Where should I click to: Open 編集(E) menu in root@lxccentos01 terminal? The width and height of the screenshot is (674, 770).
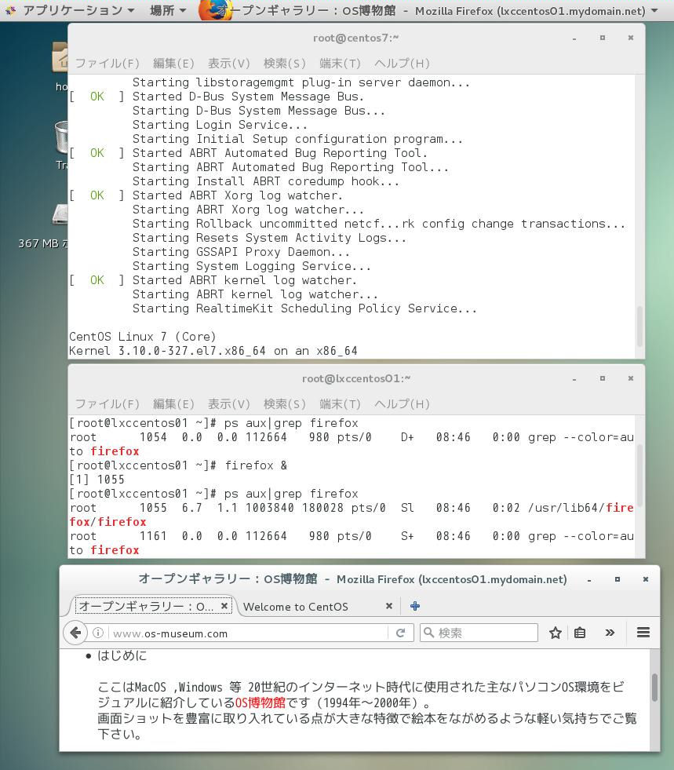[173, 404]
